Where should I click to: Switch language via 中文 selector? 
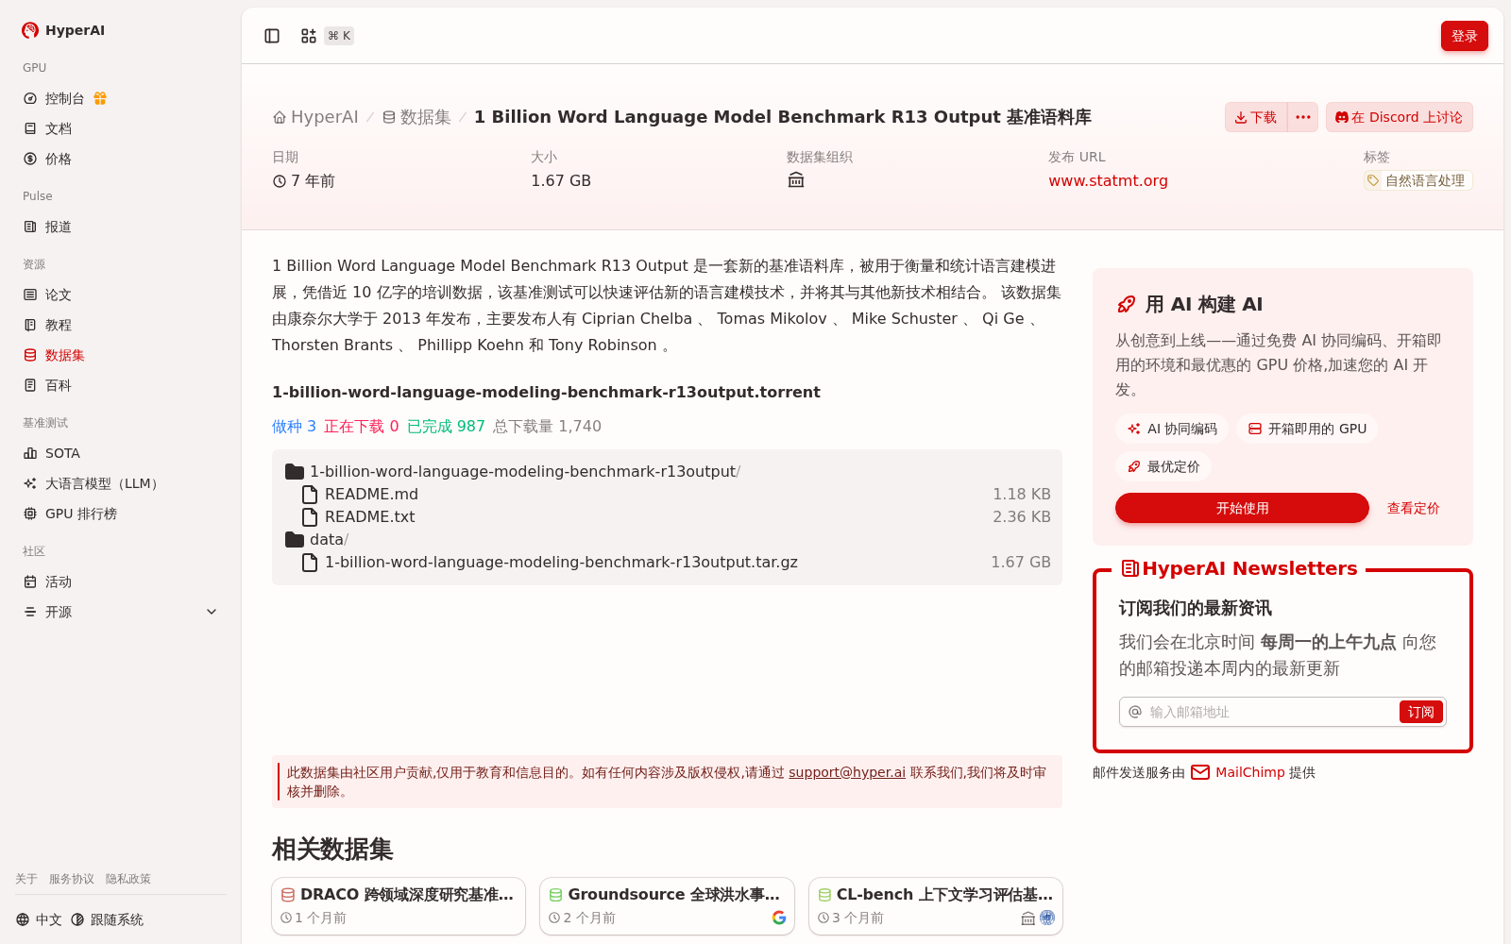pos(39,919)
